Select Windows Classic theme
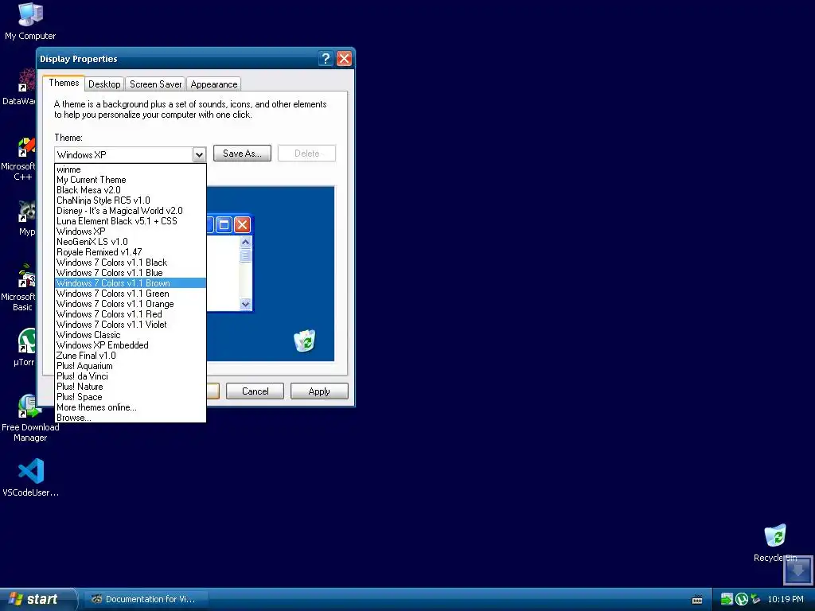The image size is (815, 611). (131, 335)
